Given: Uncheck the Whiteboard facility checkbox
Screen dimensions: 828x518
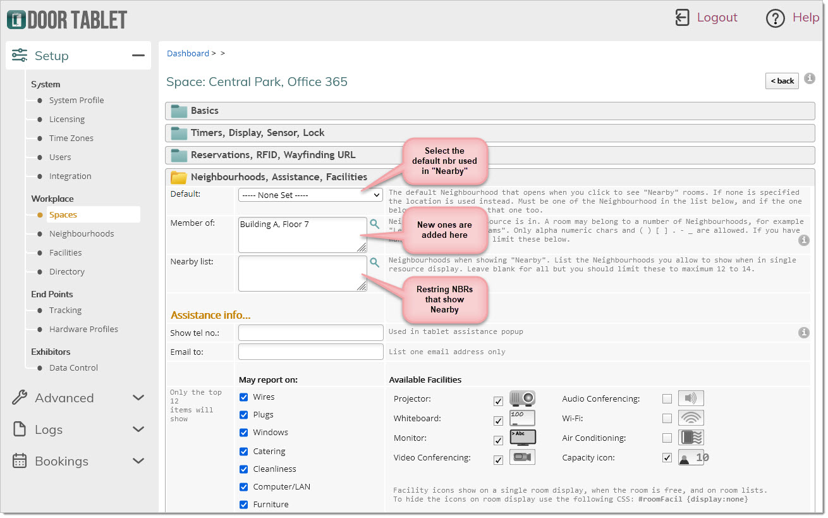Looking at the screenshot, I should coord(498,421).
